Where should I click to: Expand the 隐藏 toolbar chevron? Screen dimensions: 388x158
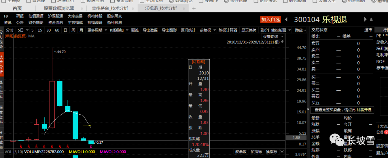point(306,30)
